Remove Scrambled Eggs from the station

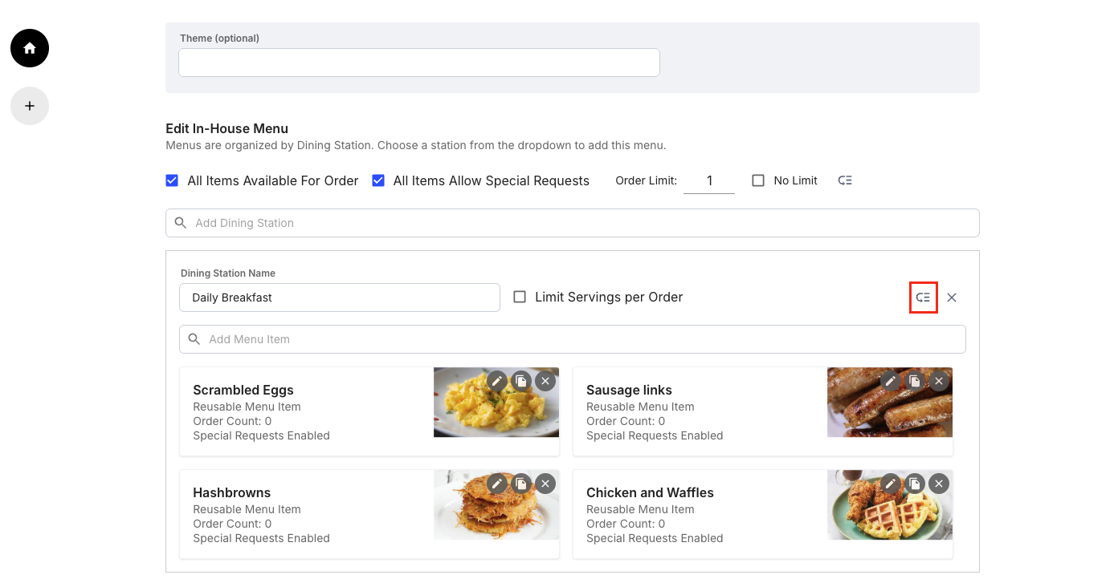[545, 381]
